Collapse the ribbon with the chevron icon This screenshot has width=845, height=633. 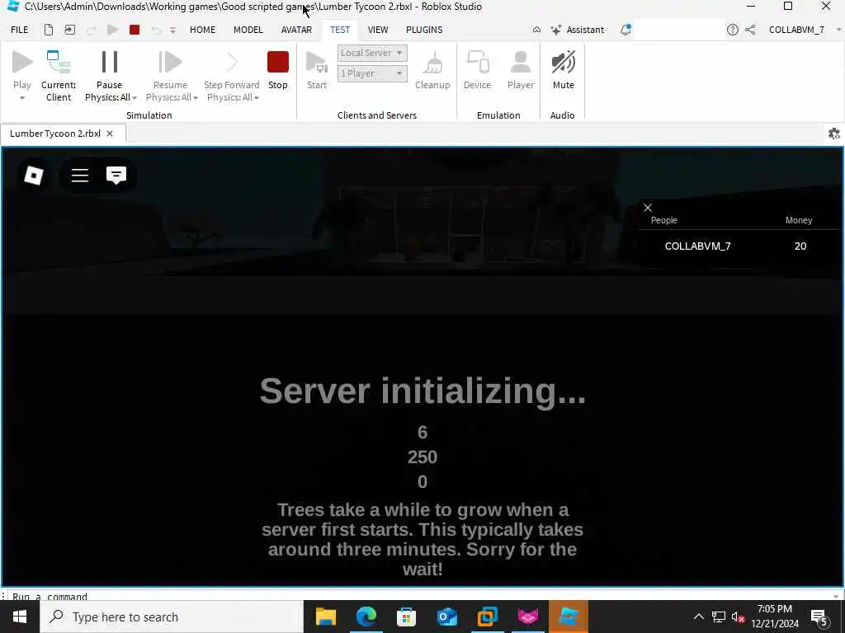[536, 30]
